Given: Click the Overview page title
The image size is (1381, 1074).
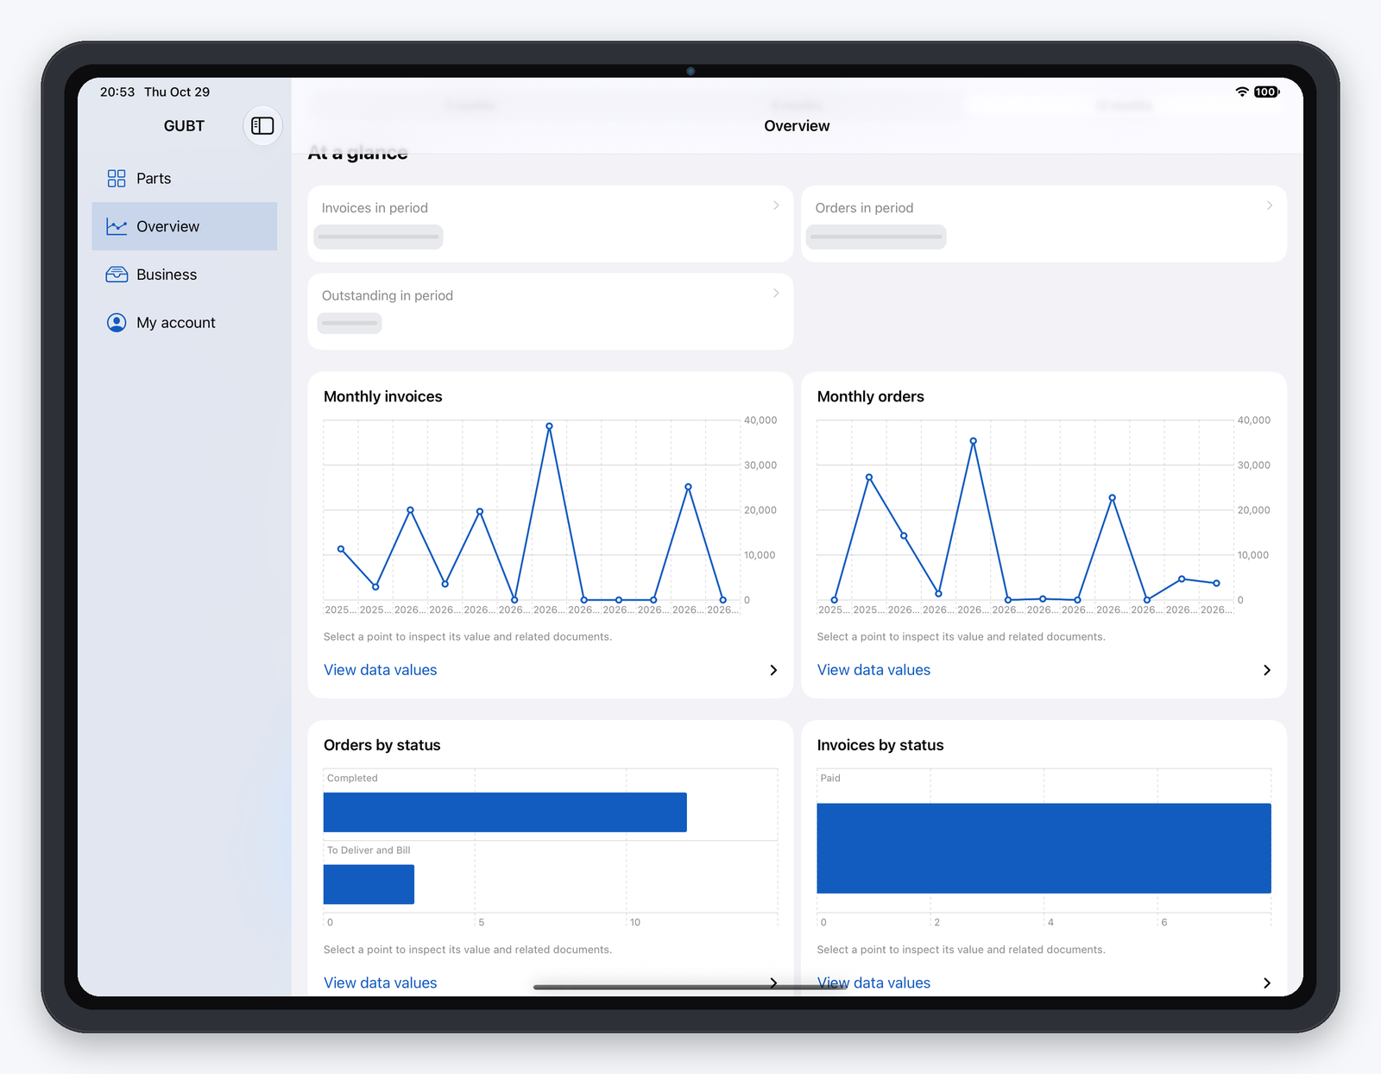Looking at the screenshot, I should point(797,126).
